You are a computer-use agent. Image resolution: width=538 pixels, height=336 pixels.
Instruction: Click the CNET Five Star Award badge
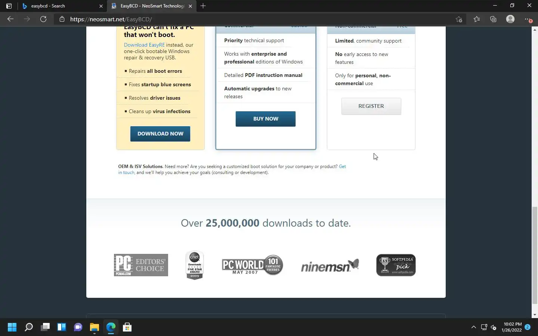[x=195, y=265]
